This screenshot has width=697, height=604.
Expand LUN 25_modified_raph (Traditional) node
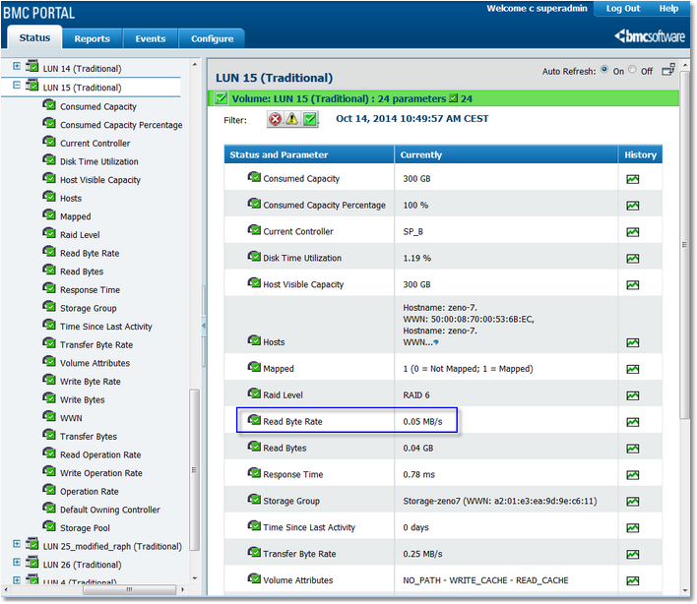click(x=17, y=544)
